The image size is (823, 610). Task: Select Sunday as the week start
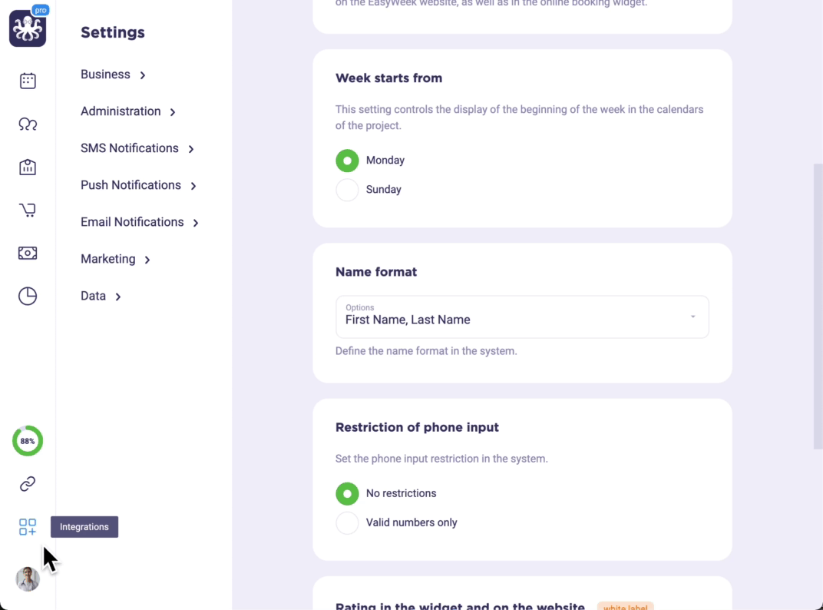click(347, 190)
